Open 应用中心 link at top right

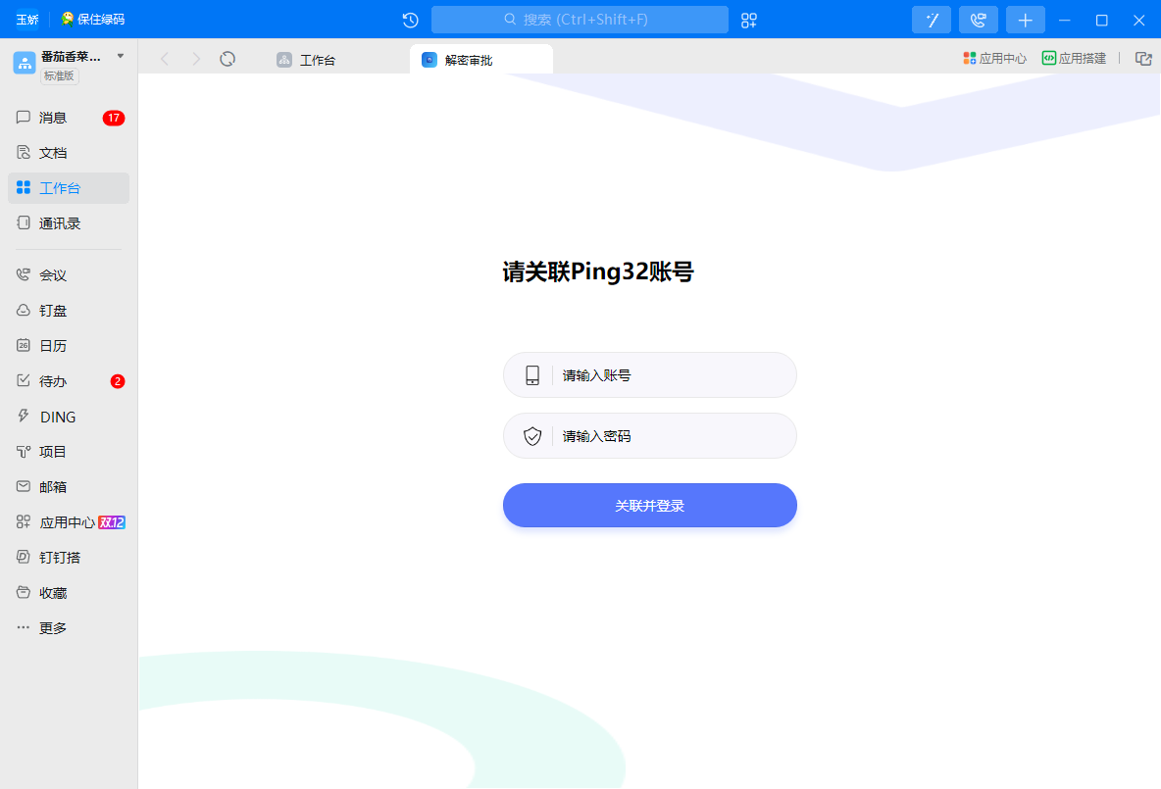pos(994,59)
